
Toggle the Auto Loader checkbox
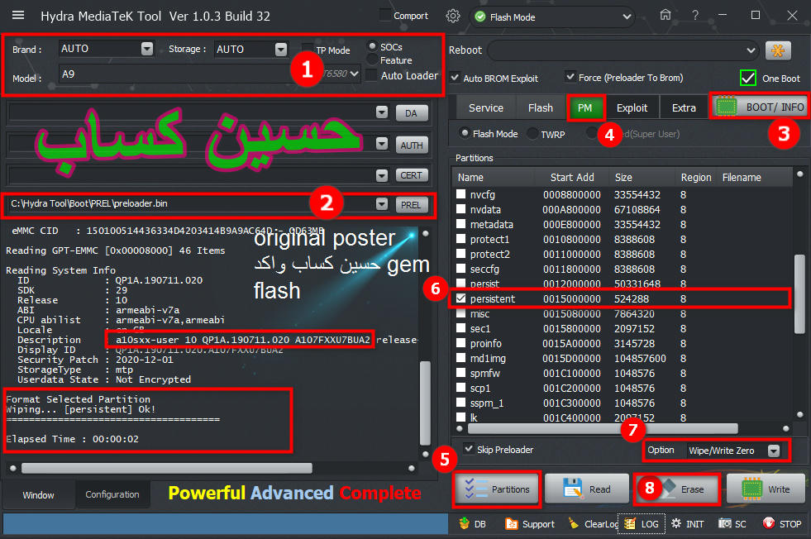pyautogui.click(x=371, y=75)
